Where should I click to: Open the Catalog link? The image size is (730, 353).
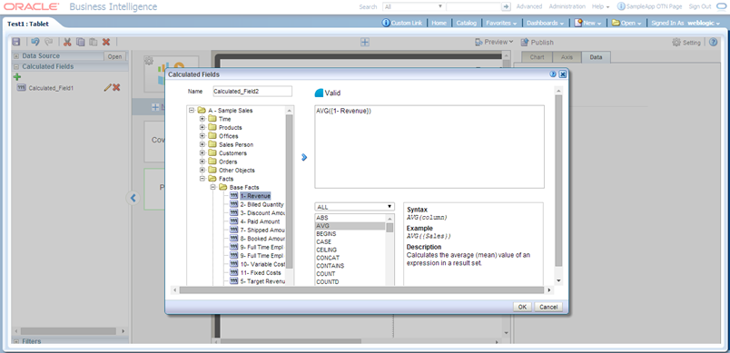click(x=466, y=23)
